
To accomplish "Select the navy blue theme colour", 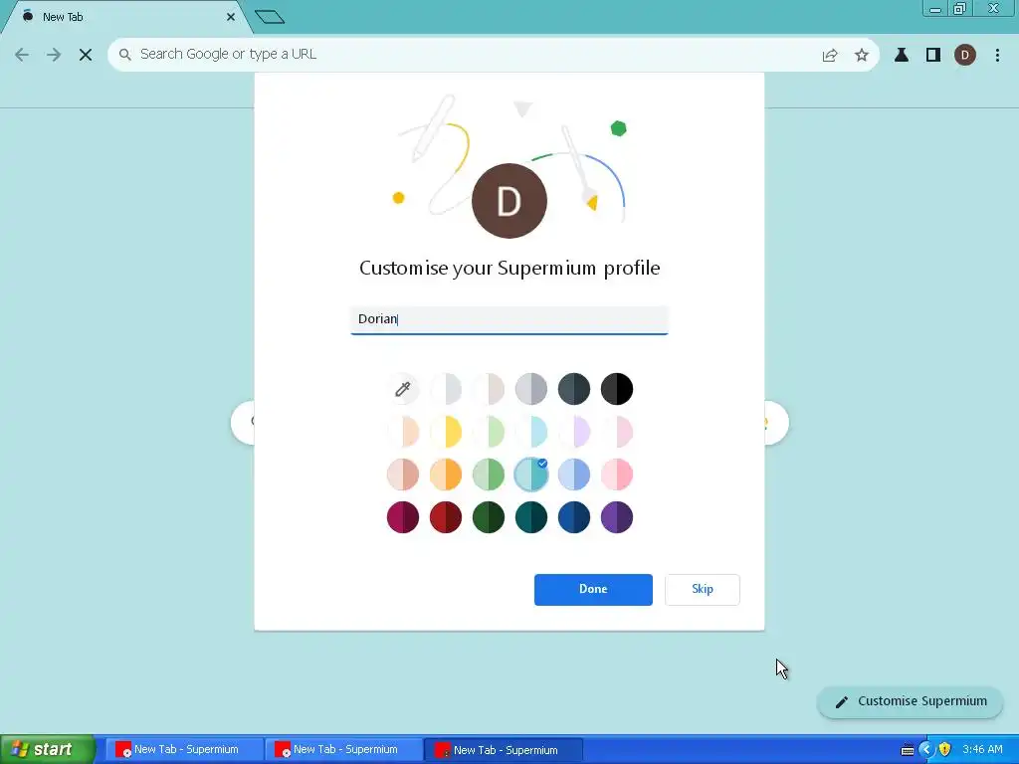I will (x=574, y=517).
